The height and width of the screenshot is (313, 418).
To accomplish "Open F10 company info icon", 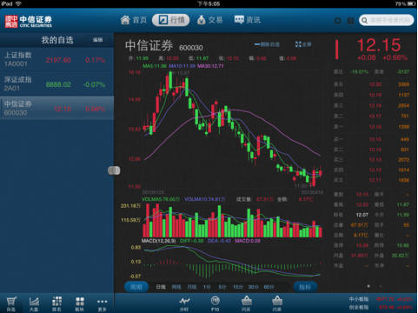I will click(215, 303).
